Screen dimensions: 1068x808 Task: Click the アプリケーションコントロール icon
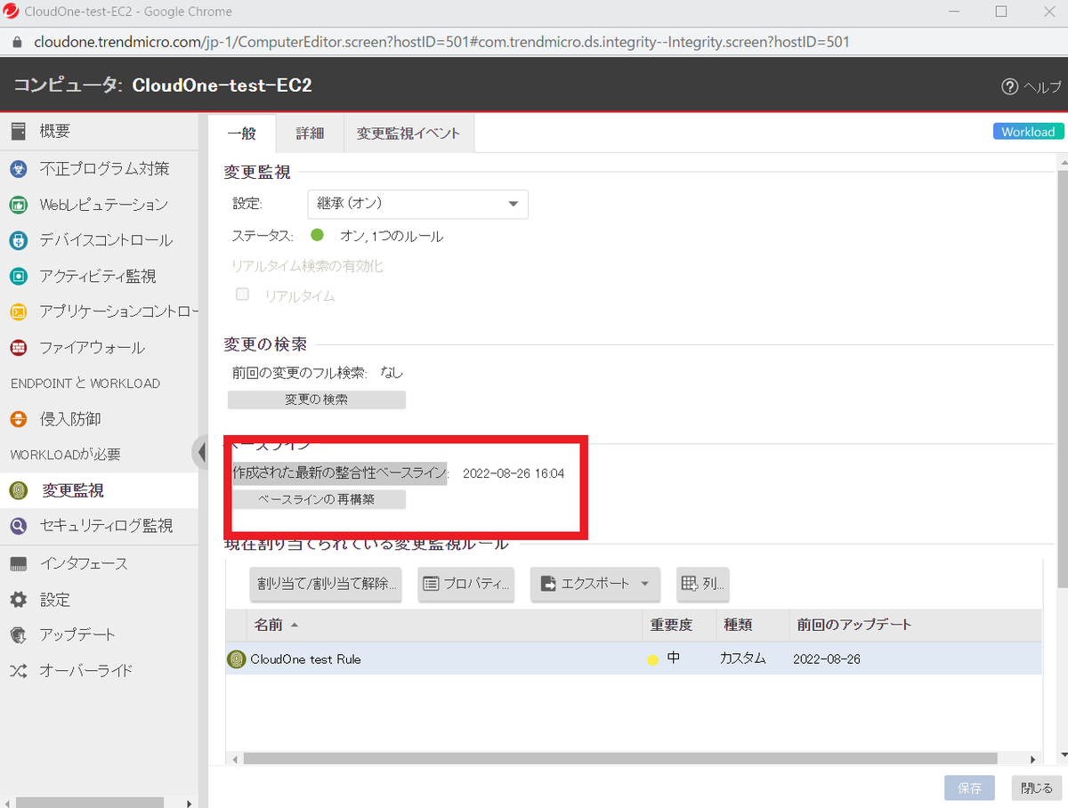click(x=18, y=312)
